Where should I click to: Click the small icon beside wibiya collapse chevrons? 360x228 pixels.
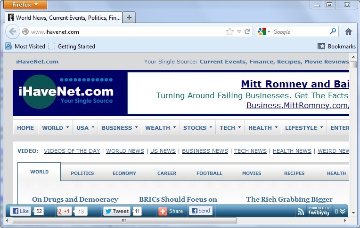pyautogui.click(x=336, y=211)
